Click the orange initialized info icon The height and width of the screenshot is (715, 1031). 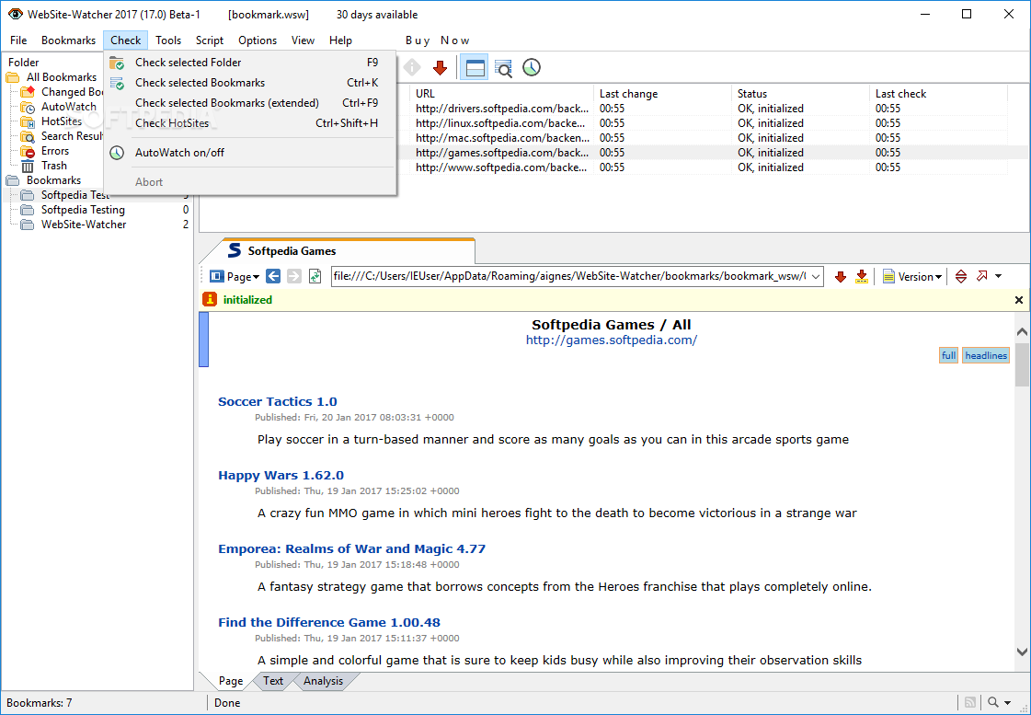point(210,299)
